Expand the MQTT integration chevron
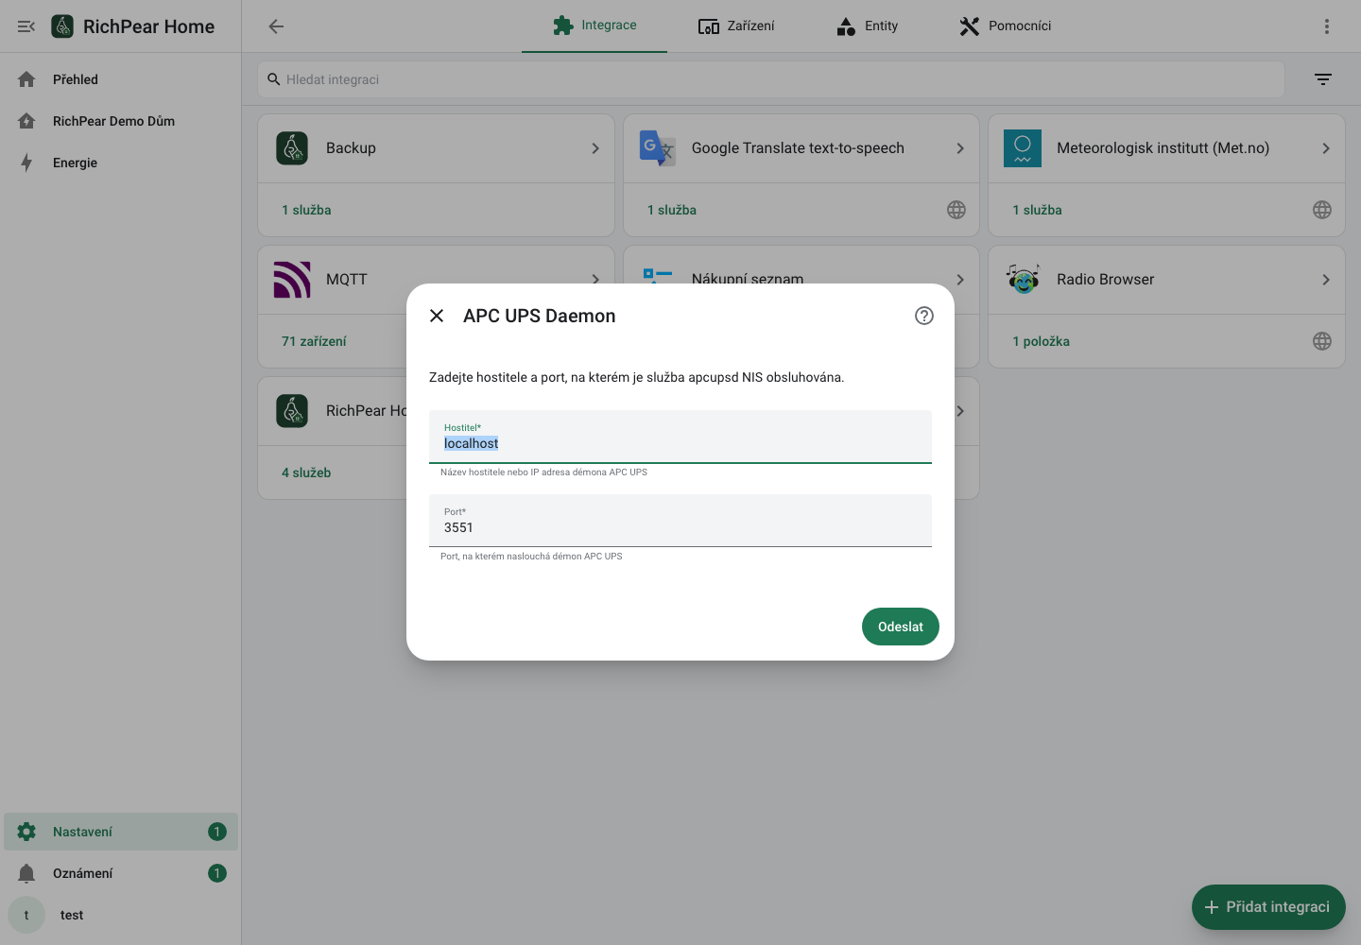The width and height of the screenshot is (1361, 945). pyautogui.click(x=595, y=280)
